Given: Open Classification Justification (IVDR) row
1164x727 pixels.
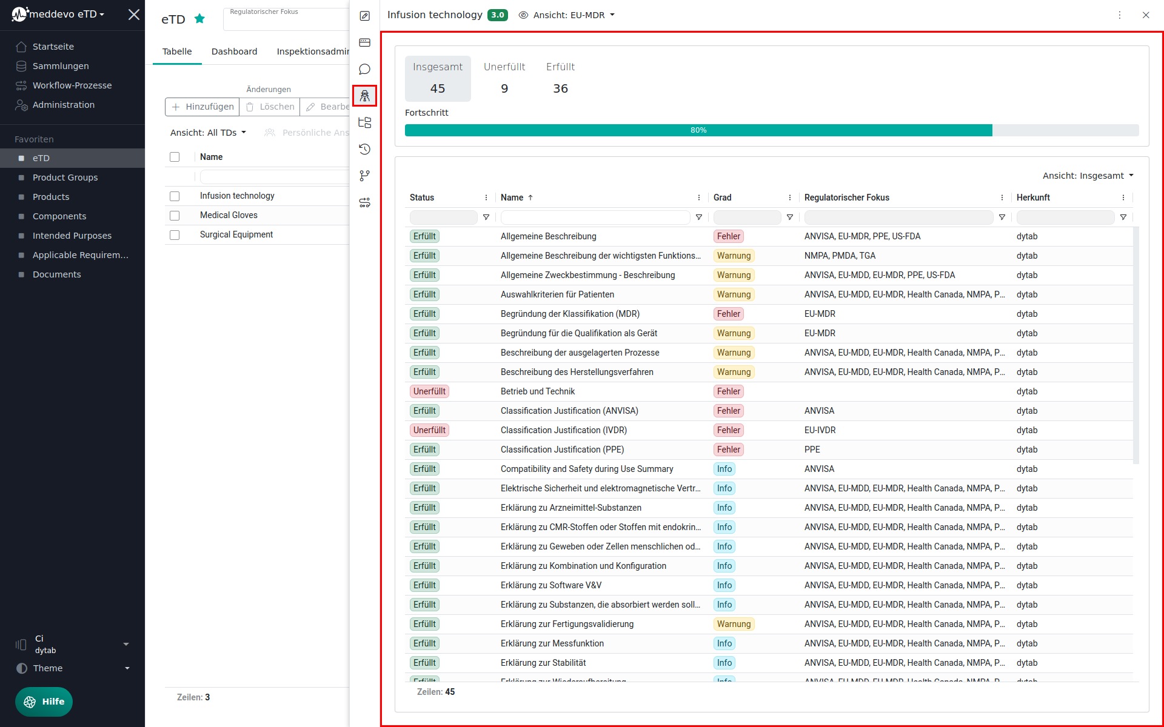Looking at the screenshot, I should tap(769, 430).
